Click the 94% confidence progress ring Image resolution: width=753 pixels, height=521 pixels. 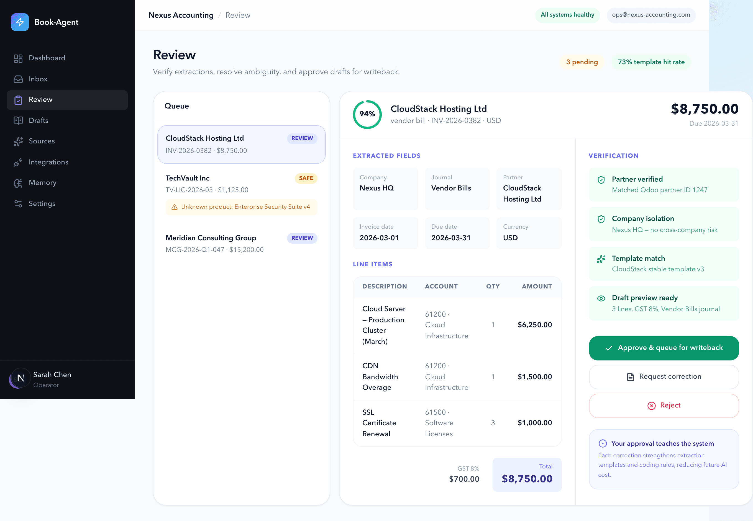click(x=367, y=115)
